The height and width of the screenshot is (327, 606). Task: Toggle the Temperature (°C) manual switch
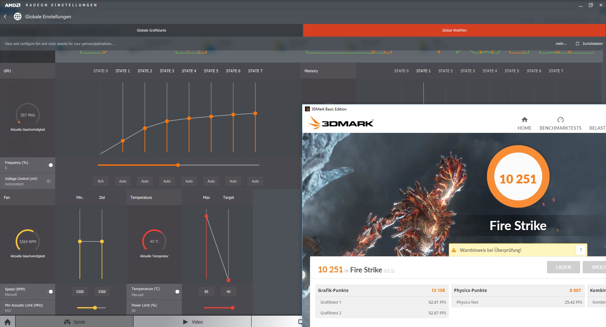[x=176, y=292]
